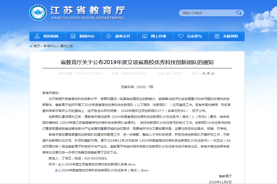Click the 文献资料 printer icon

(217, 36)
